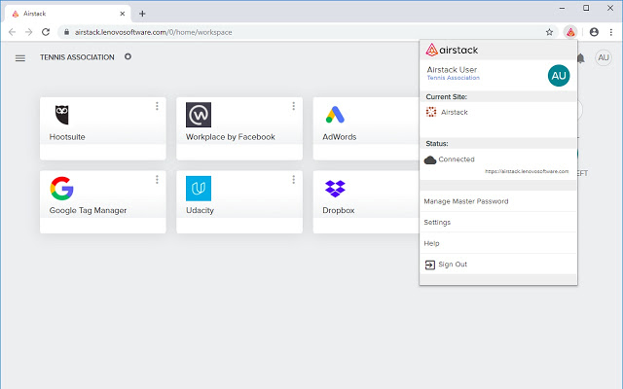Click the airstack.lenovosoftware.com URL link in popup

point(527,171)
